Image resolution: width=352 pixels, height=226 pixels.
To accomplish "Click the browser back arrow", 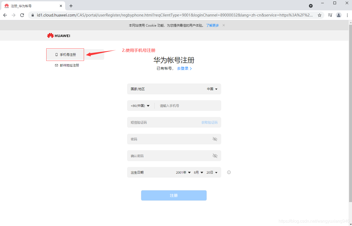I will point(5,15).
